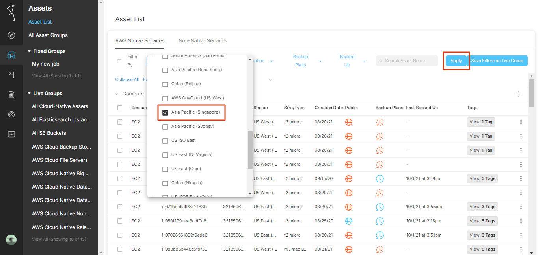Click the Collapse All link

(x=127, y=79)
